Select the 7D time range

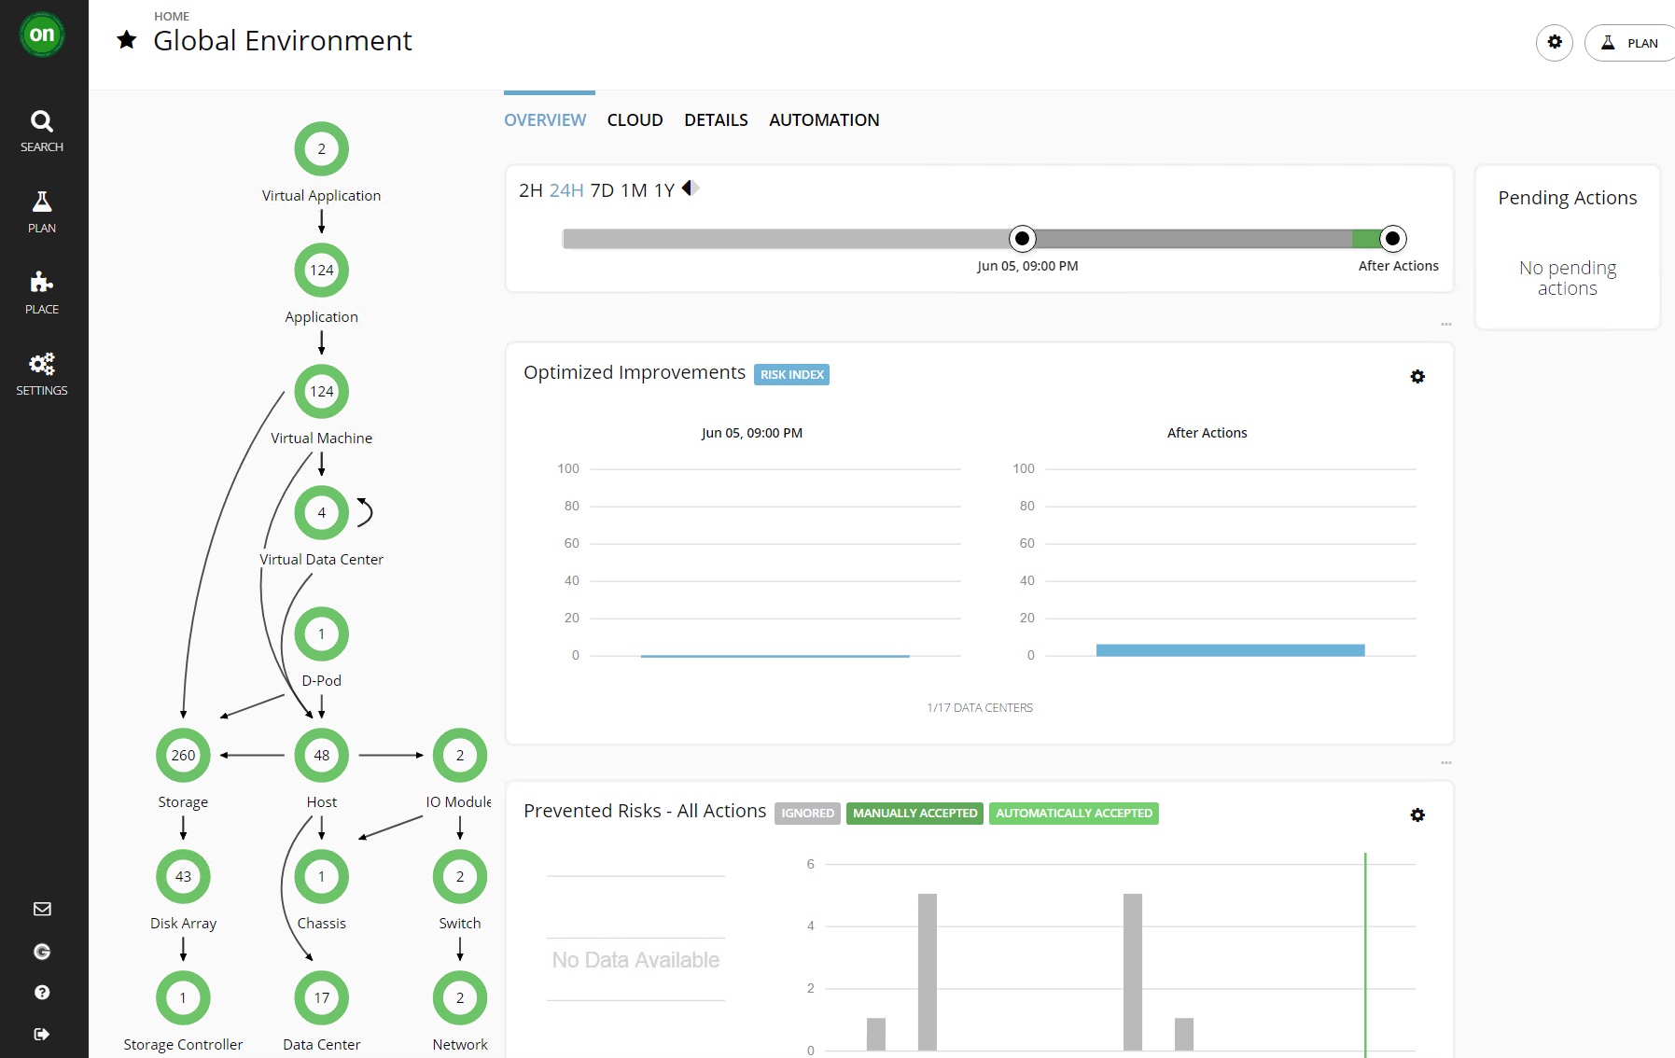(x=602, y=190)
